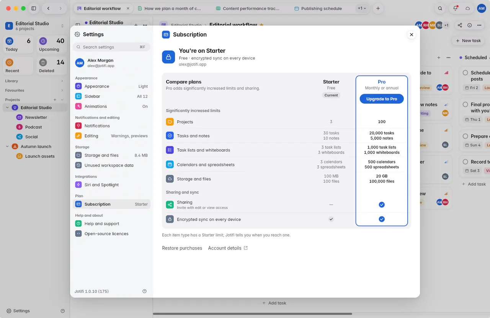This screenshot has width=490, height=318.
Task: Expand the Favourites section chevron
Action: [62, 91]
